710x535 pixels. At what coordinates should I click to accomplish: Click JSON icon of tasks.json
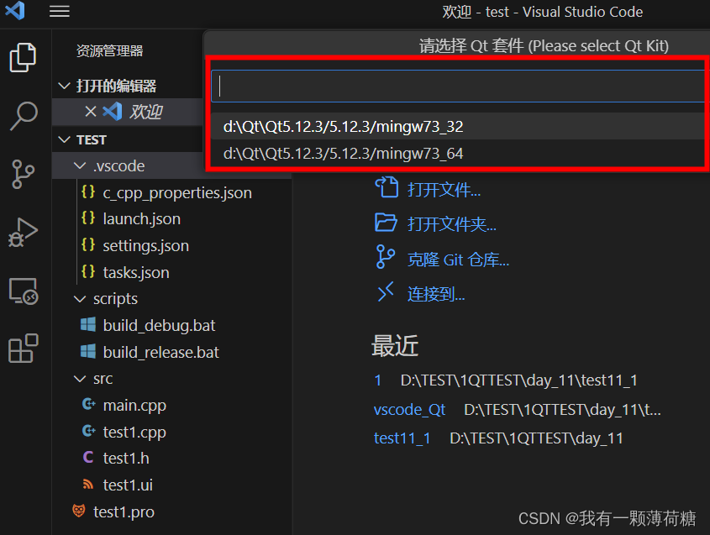[x=88, y=271]
